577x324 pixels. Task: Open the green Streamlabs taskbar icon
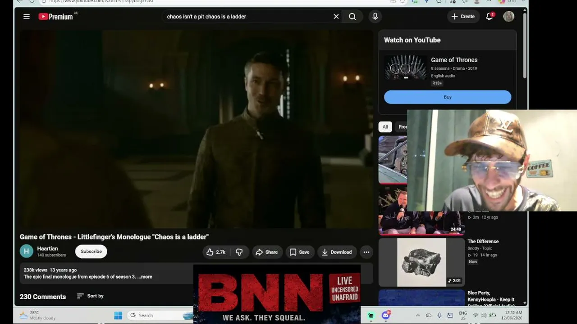[x=371, y=315]
